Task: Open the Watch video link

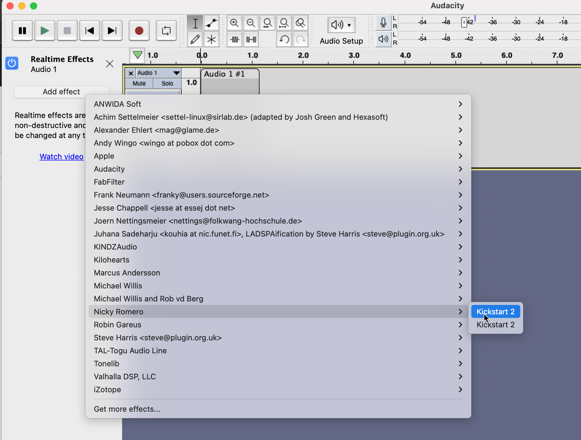Action: tap(61, 157)
